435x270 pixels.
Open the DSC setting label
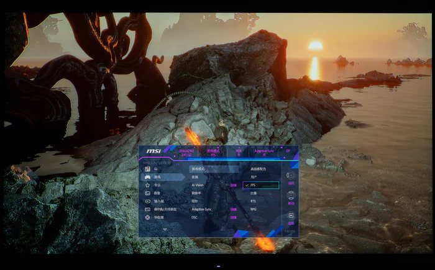click(x=194, y=218)
